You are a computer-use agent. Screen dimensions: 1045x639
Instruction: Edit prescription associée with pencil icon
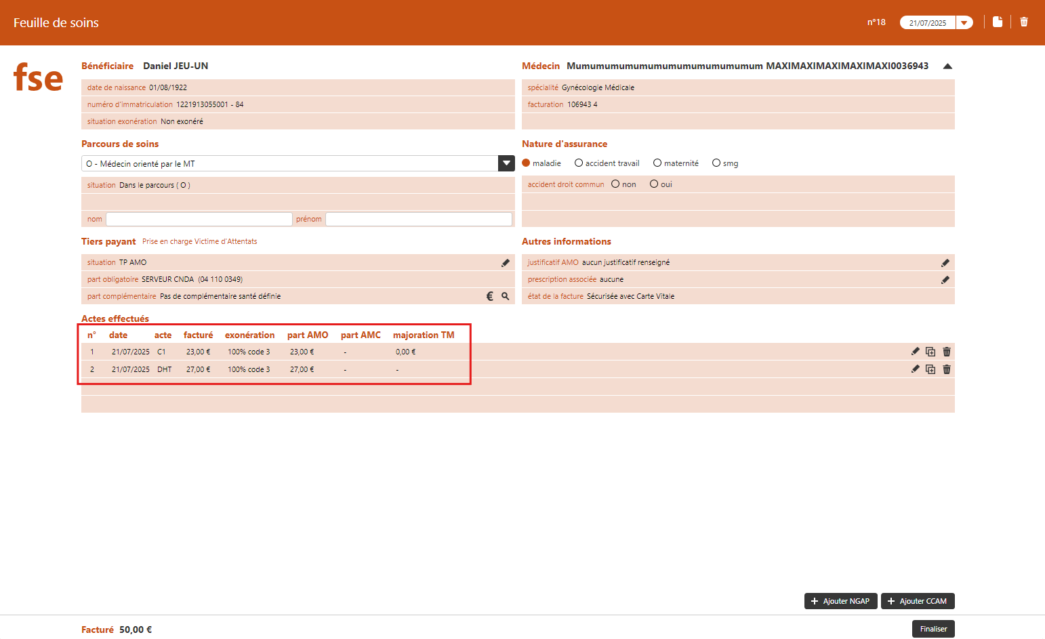945,280
